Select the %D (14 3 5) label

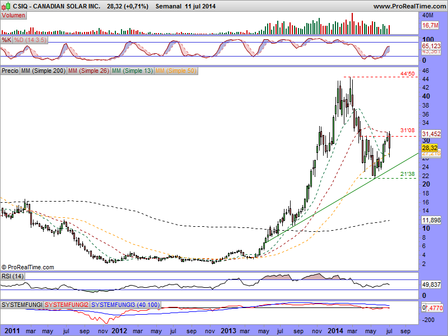pyautogui.click(x=30, y=40)
